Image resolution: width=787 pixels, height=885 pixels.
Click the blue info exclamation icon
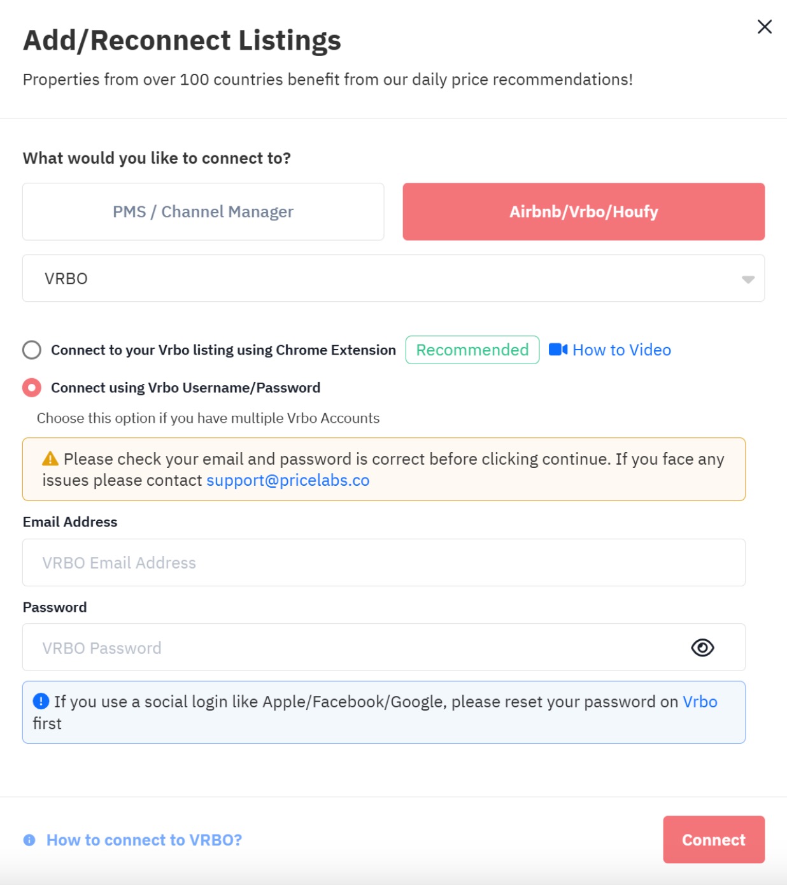click(41, 701)
